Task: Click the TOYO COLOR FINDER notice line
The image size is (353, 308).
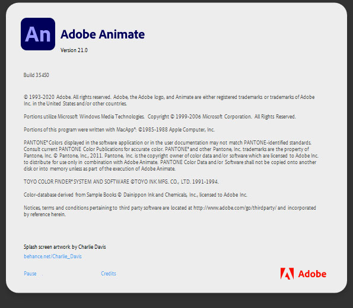Action: tap(121, 182)
